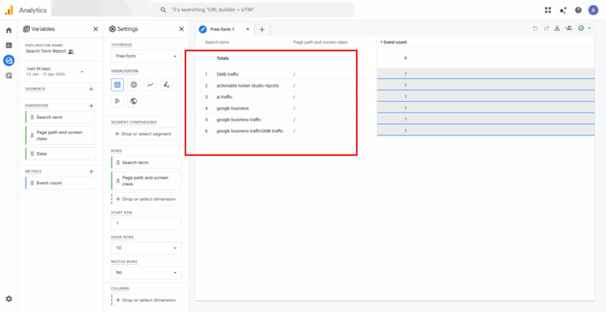This screenshot has height=312, width=606.
Task: Open the Advertising icon in left navigation
Action: [9, 76]
